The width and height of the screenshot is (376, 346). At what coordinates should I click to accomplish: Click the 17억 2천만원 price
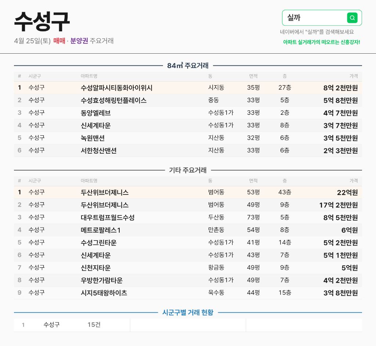(x=338, y=205)
